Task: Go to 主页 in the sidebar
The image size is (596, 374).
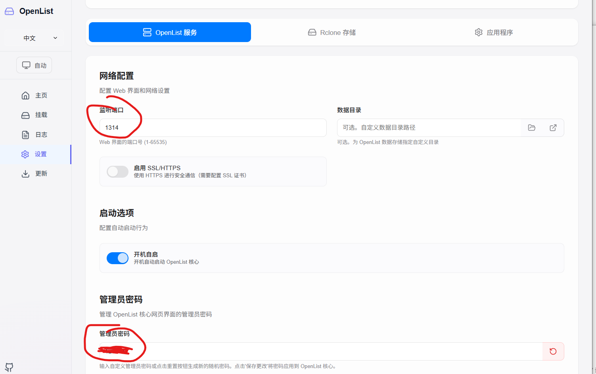Action: 36,96
